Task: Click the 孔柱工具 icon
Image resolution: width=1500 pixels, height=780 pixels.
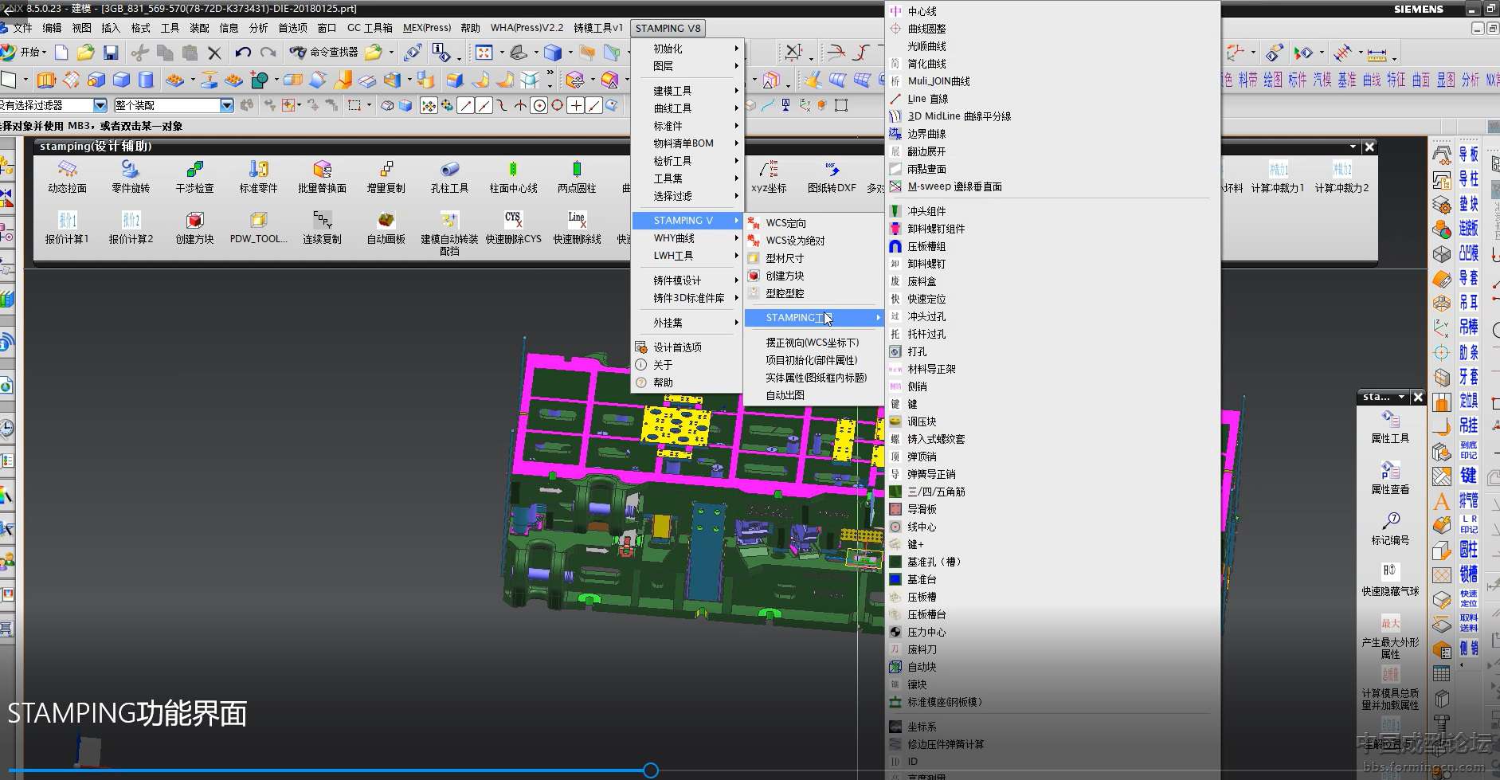Action: click(449, 170)
